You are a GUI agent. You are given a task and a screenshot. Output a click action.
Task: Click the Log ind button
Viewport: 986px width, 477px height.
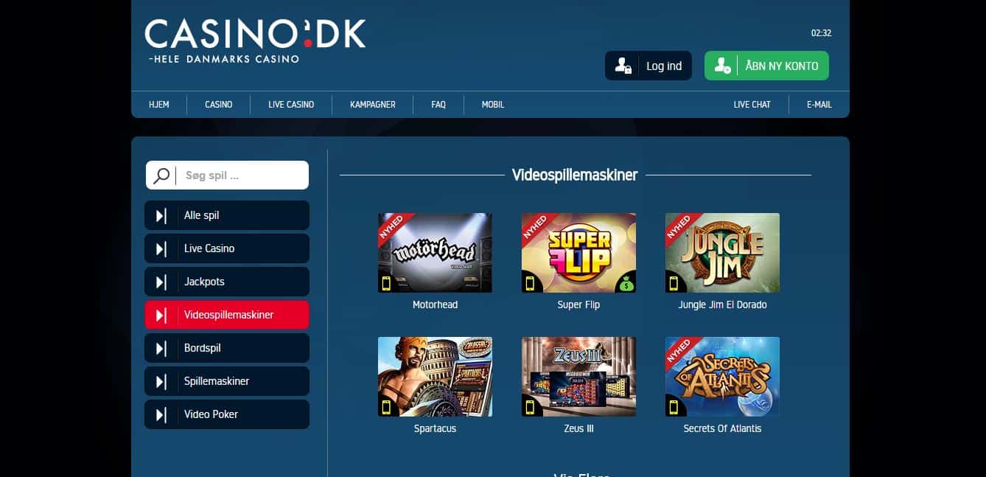point(648,66)
